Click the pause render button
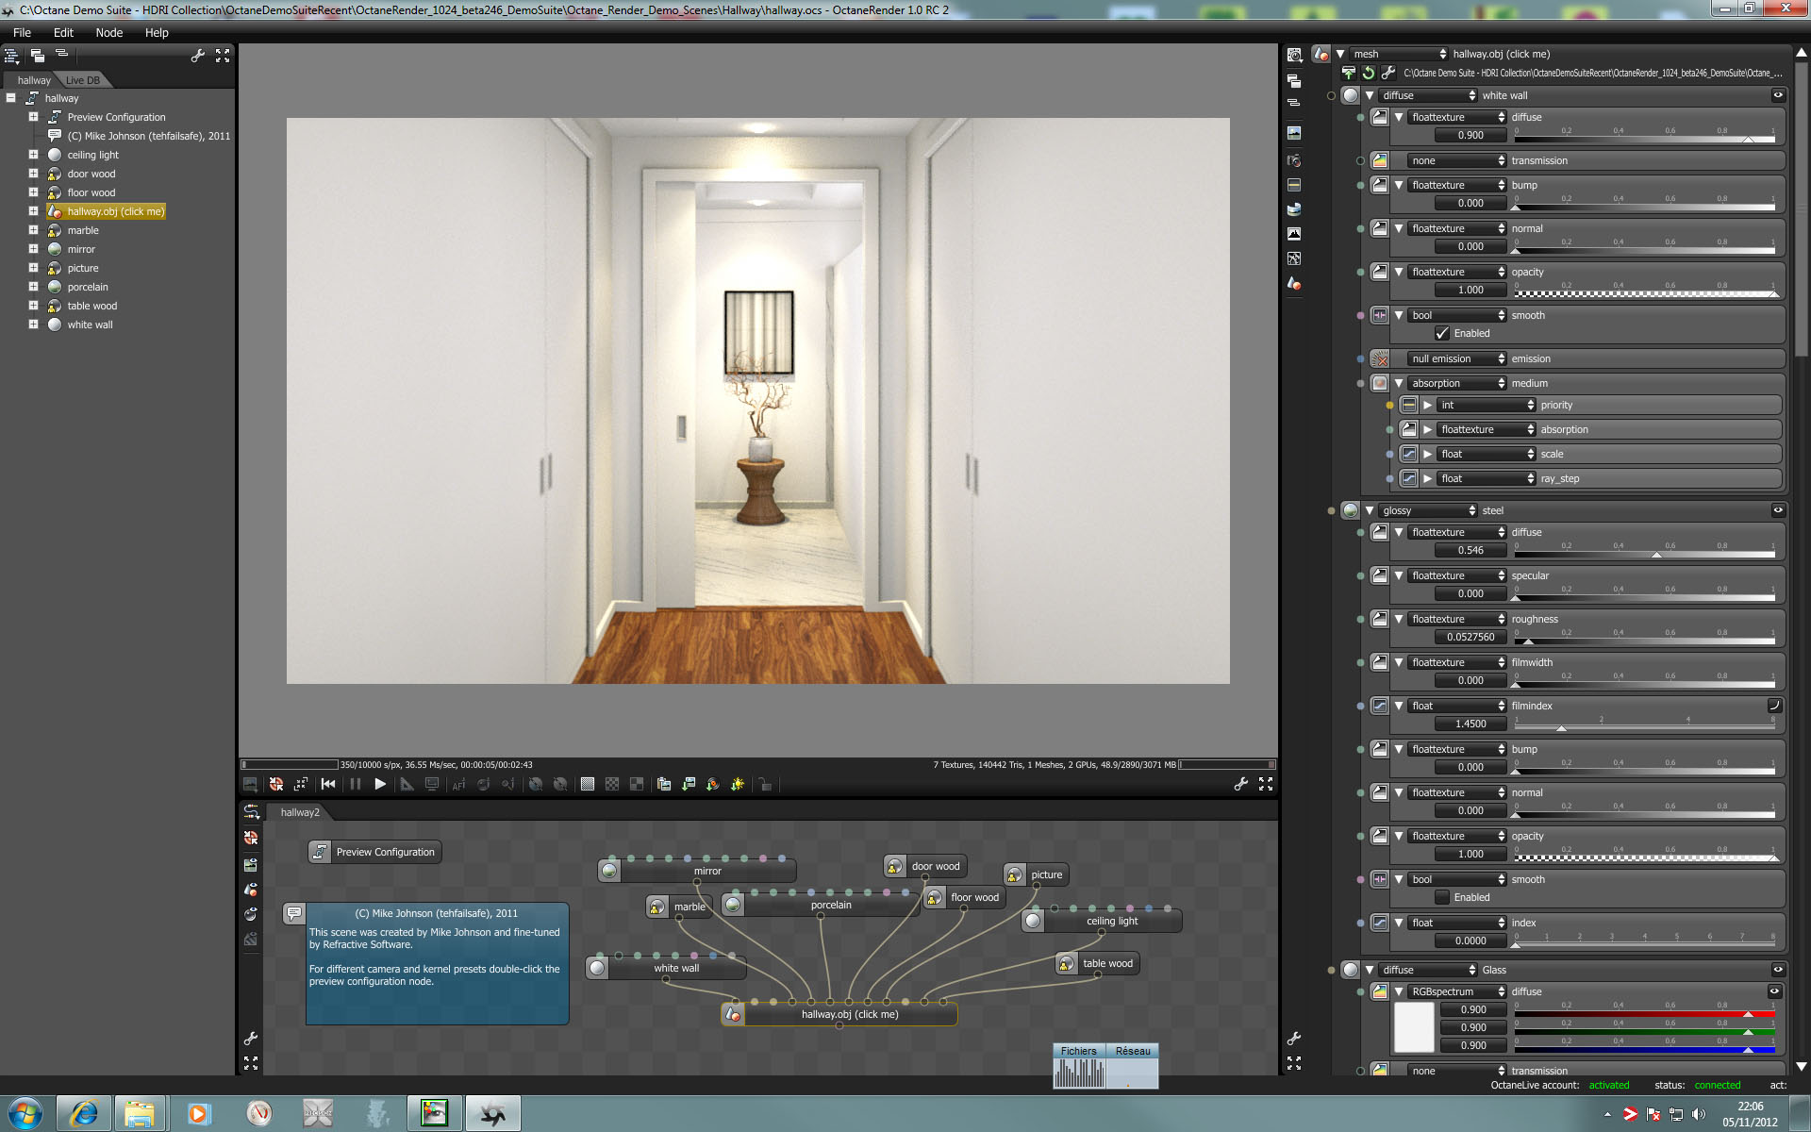 [x=356, y=784]
